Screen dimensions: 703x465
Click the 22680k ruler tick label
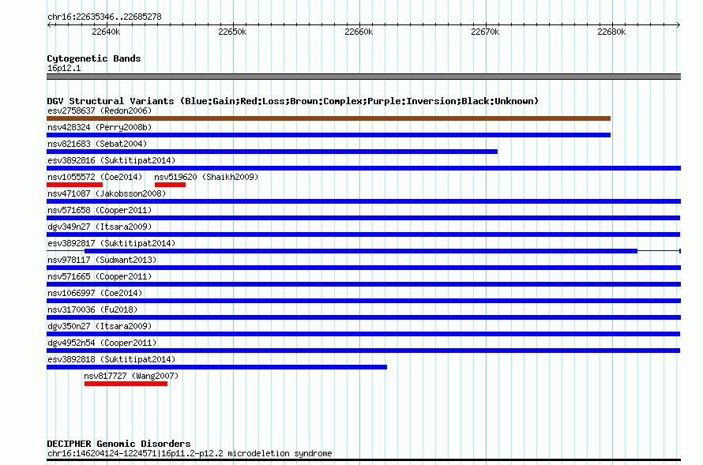[x=611, y=32]
